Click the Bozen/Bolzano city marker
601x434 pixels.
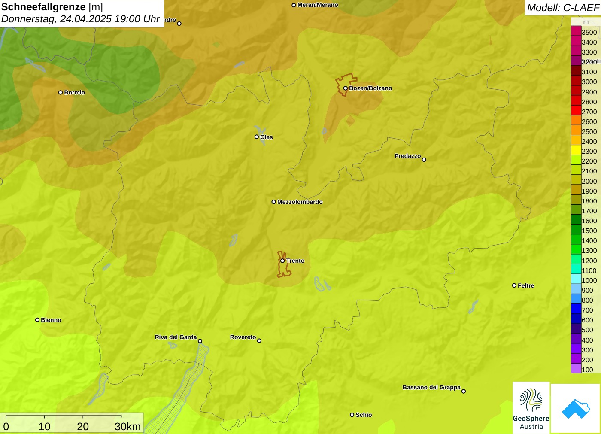point(346,88)
